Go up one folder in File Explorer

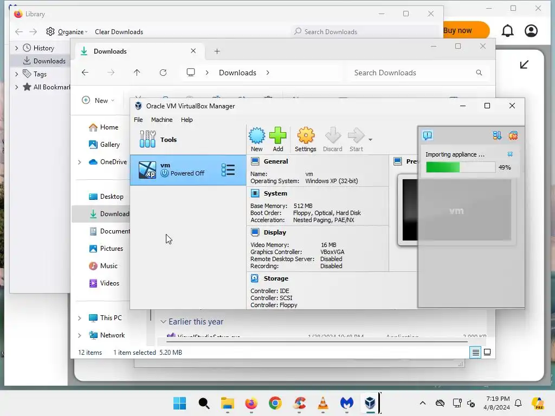pyautogui.click(x=137, y=73)
